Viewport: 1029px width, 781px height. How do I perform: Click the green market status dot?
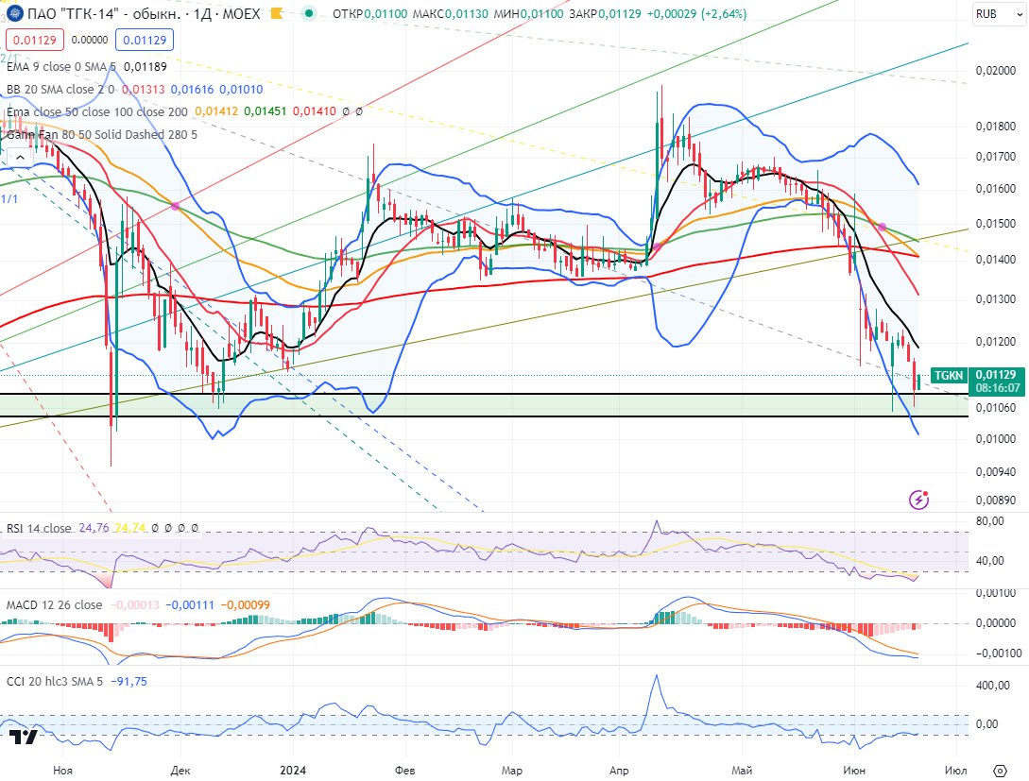click(x=308, y=13)
